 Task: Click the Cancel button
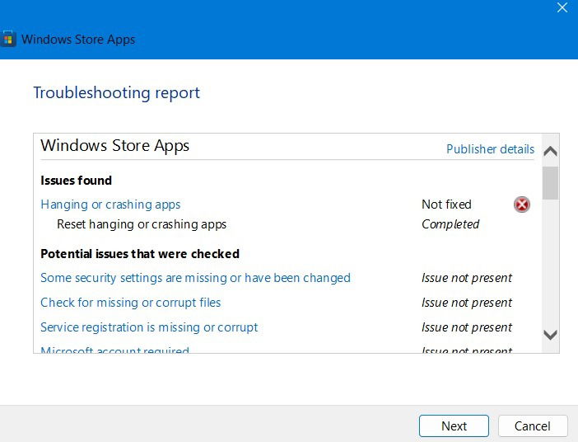[x=532, y=426]
